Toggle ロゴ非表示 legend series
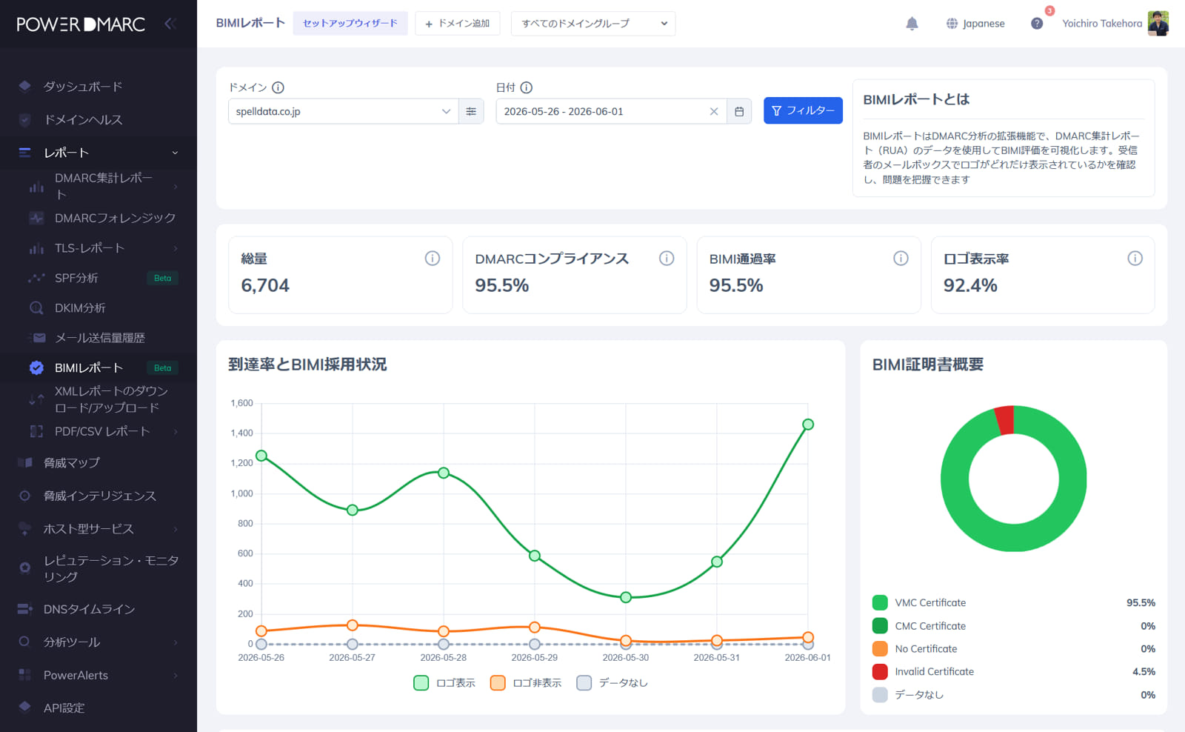Screen dimensions: 1185x732 tap(526, 682)
